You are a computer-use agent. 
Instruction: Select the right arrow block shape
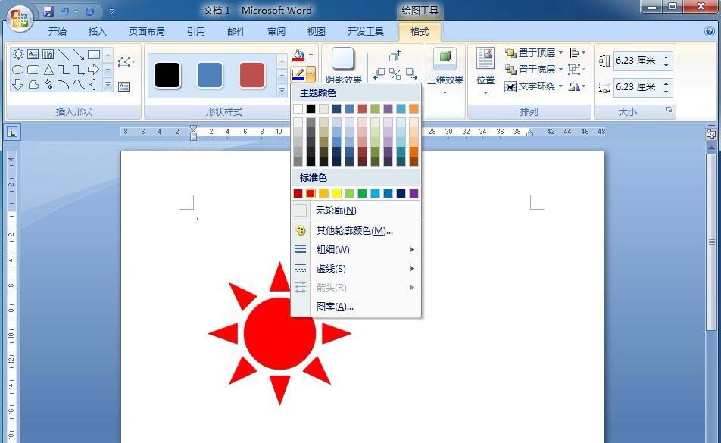point(93,70)
